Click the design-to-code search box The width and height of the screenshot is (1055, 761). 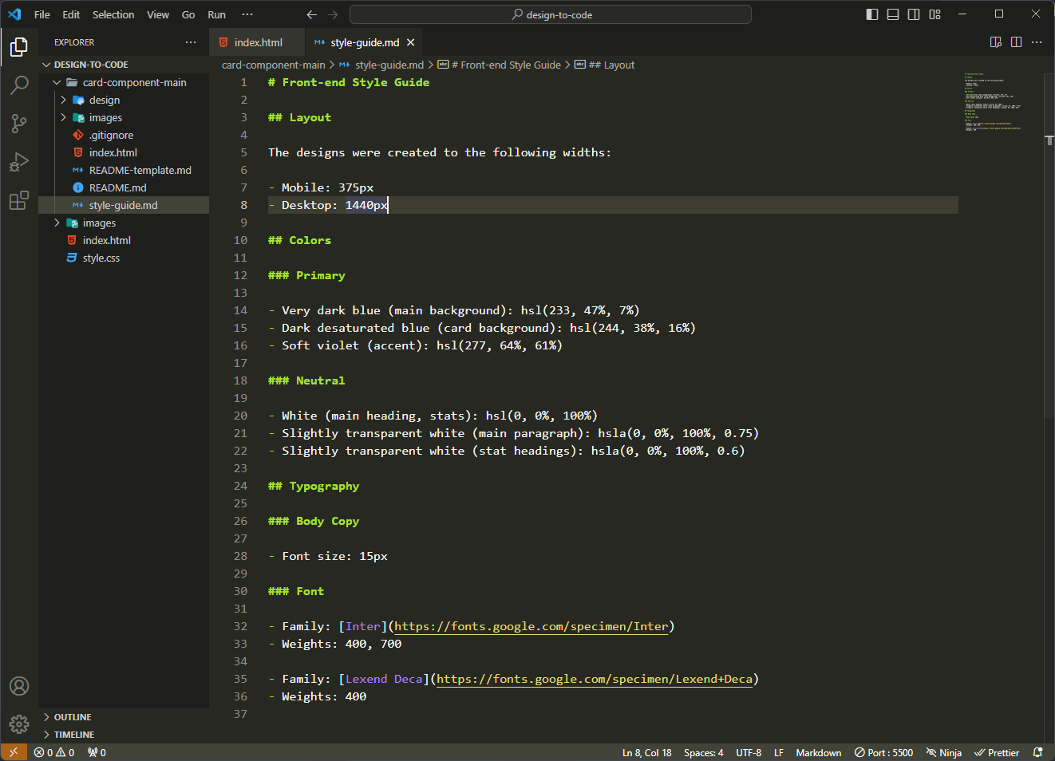point(551,14)
